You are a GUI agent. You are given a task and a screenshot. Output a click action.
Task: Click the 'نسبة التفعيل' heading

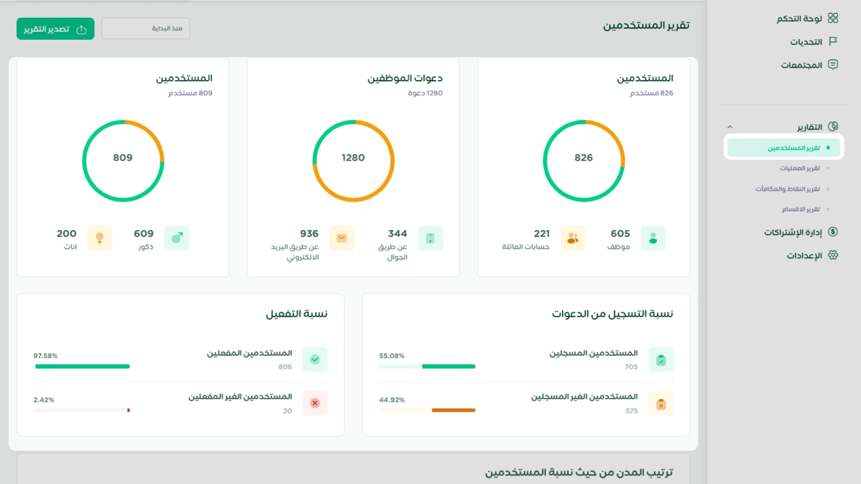pyautogui.click(x=297, y=314)
